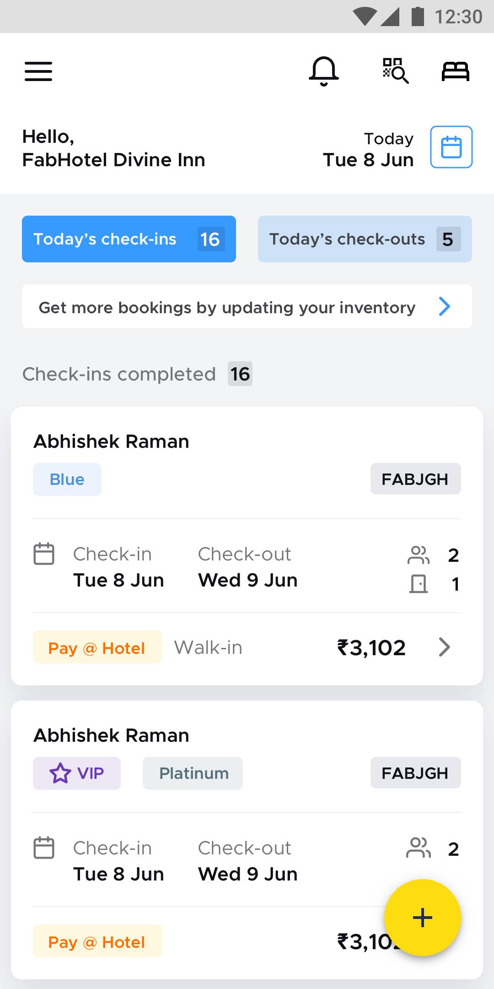494x989 pixels.
Task: Open inventory update banner chevron
Action: 445,306
